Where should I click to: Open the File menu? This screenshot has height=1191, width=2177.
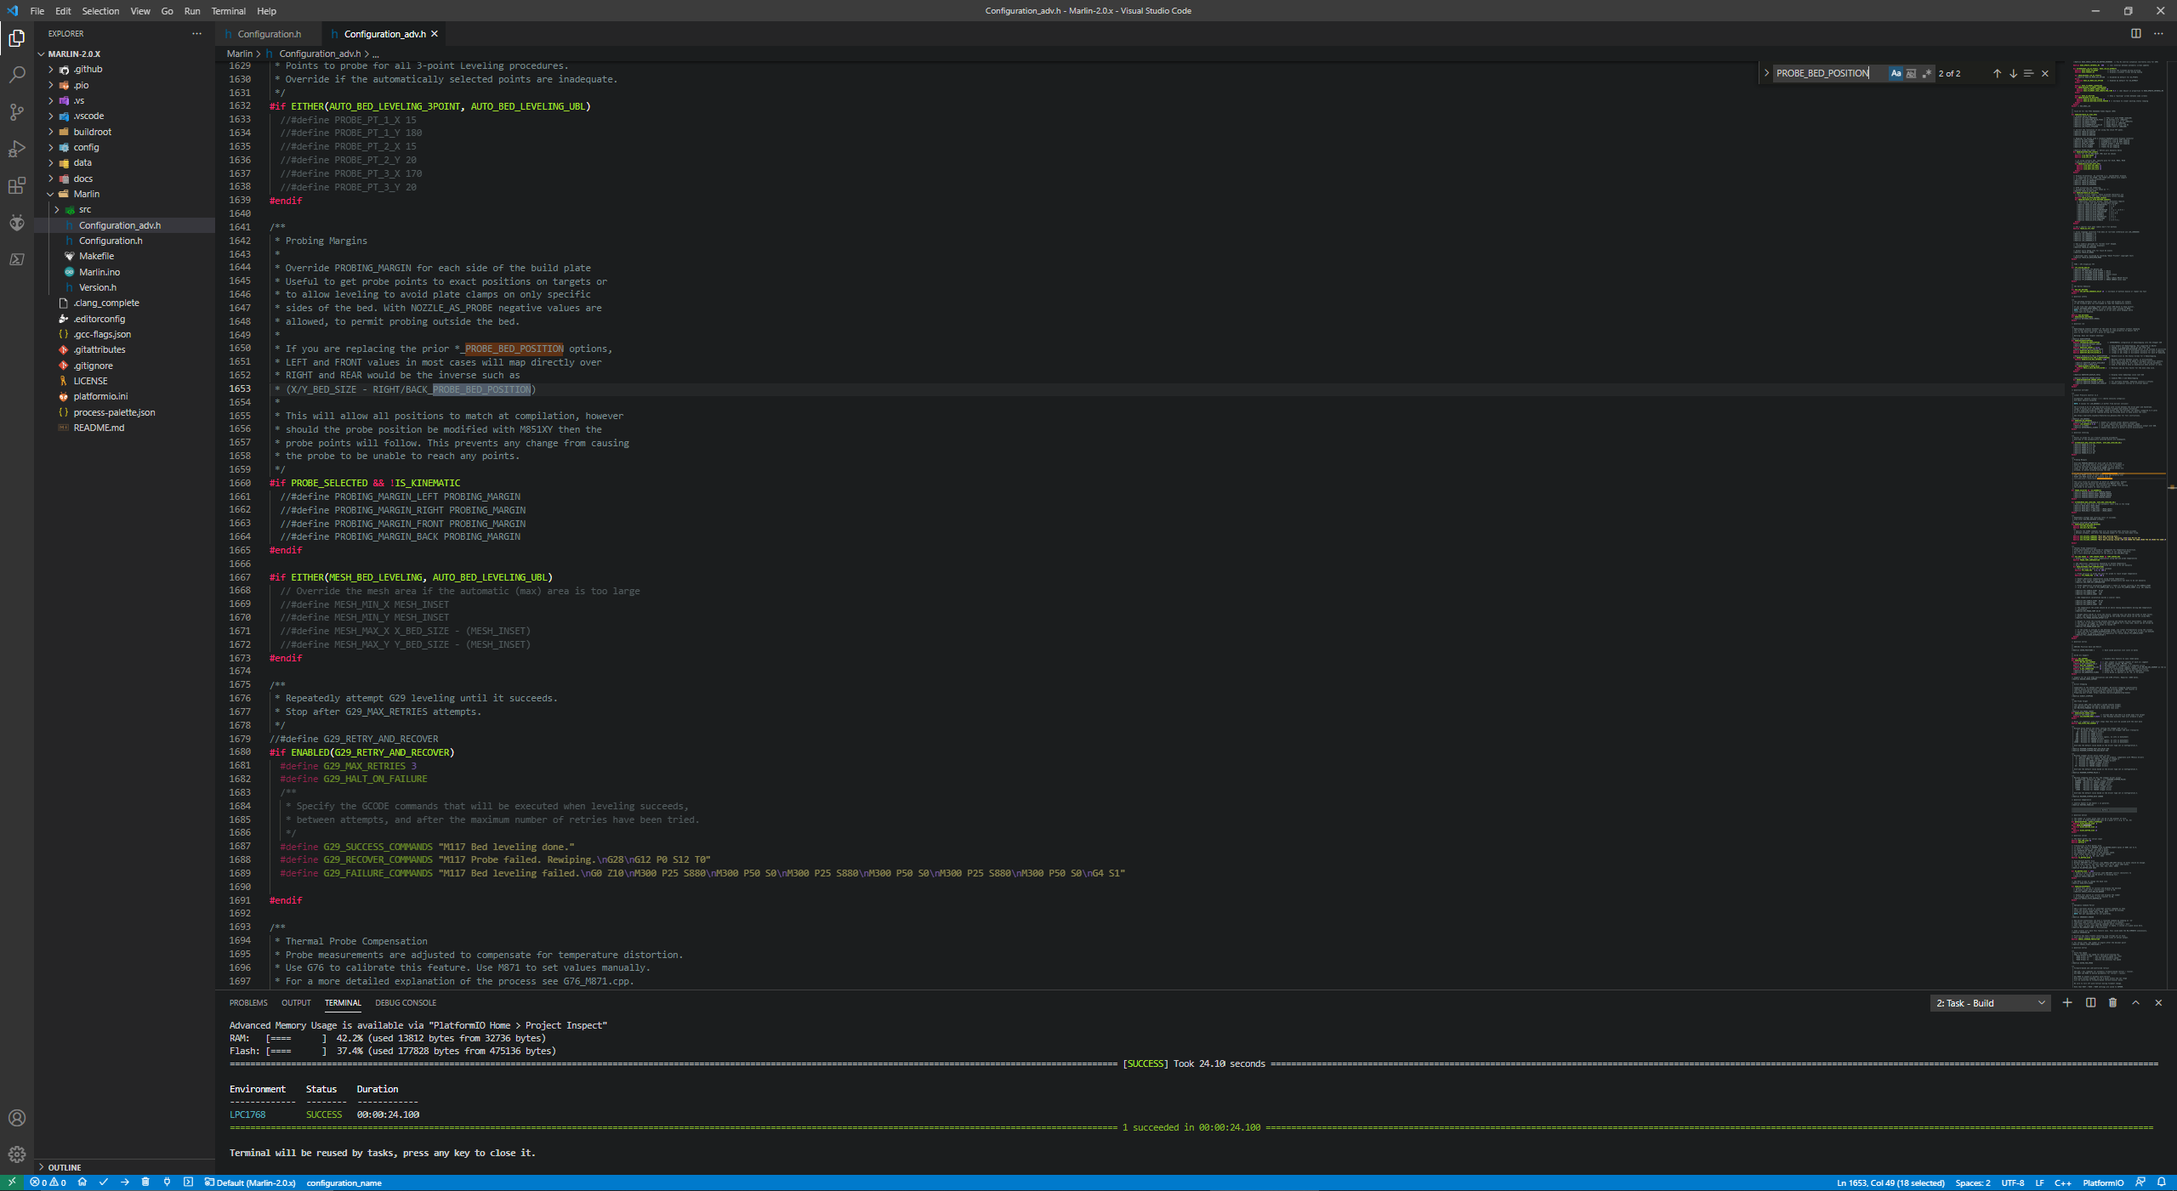click(37, 11)
